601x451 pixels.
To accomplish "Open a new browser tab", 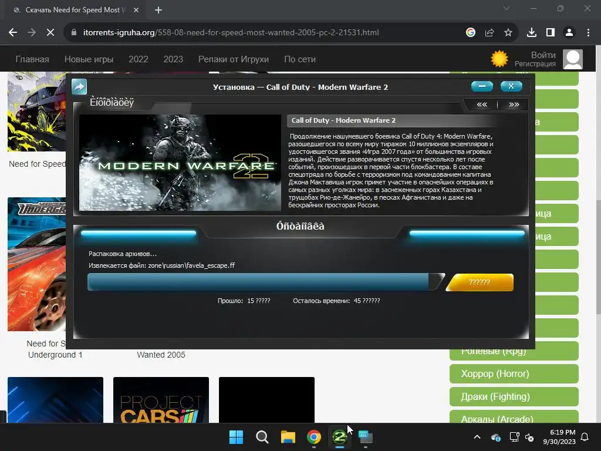I will click(x=158, y=10).
